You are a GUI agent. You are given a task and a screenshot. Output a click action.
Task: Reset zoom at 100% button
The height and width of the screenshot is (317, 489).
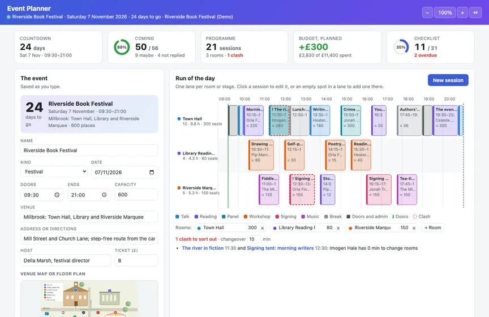[445, 12]
